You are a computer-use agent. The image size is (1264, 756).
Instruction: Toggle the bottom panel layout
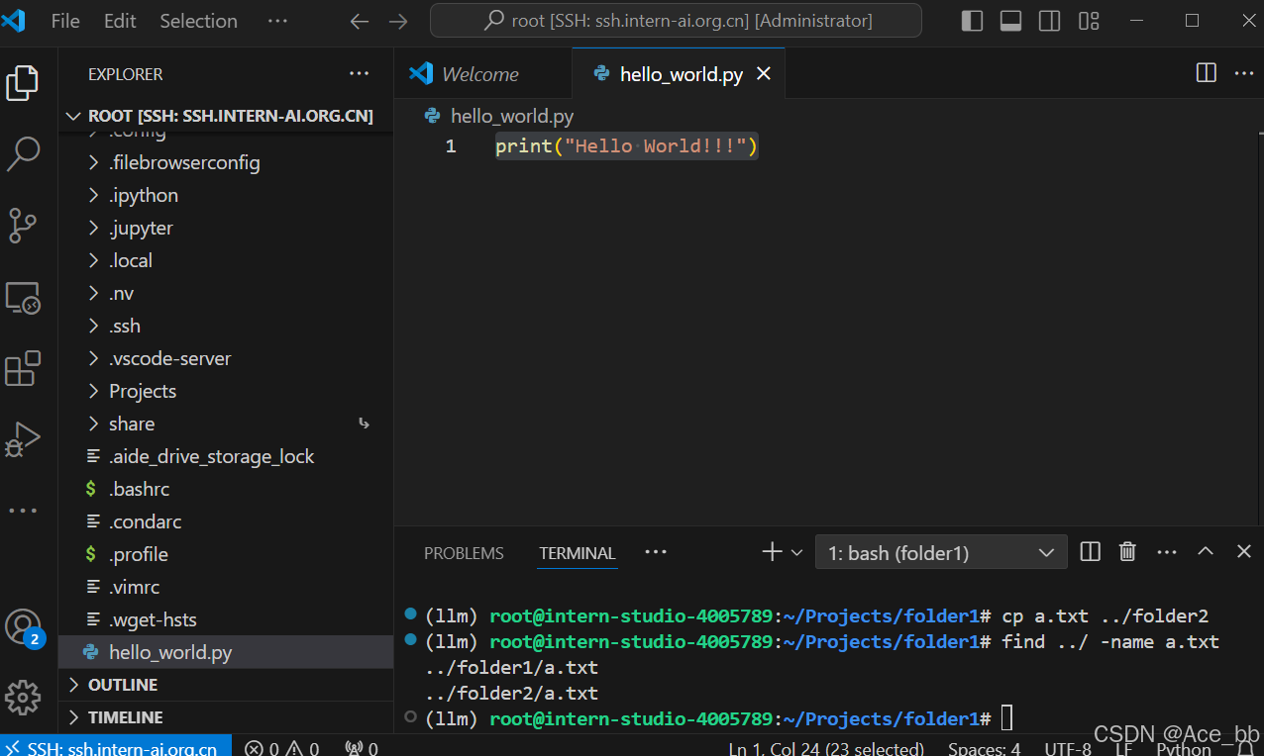point(1011,21)
